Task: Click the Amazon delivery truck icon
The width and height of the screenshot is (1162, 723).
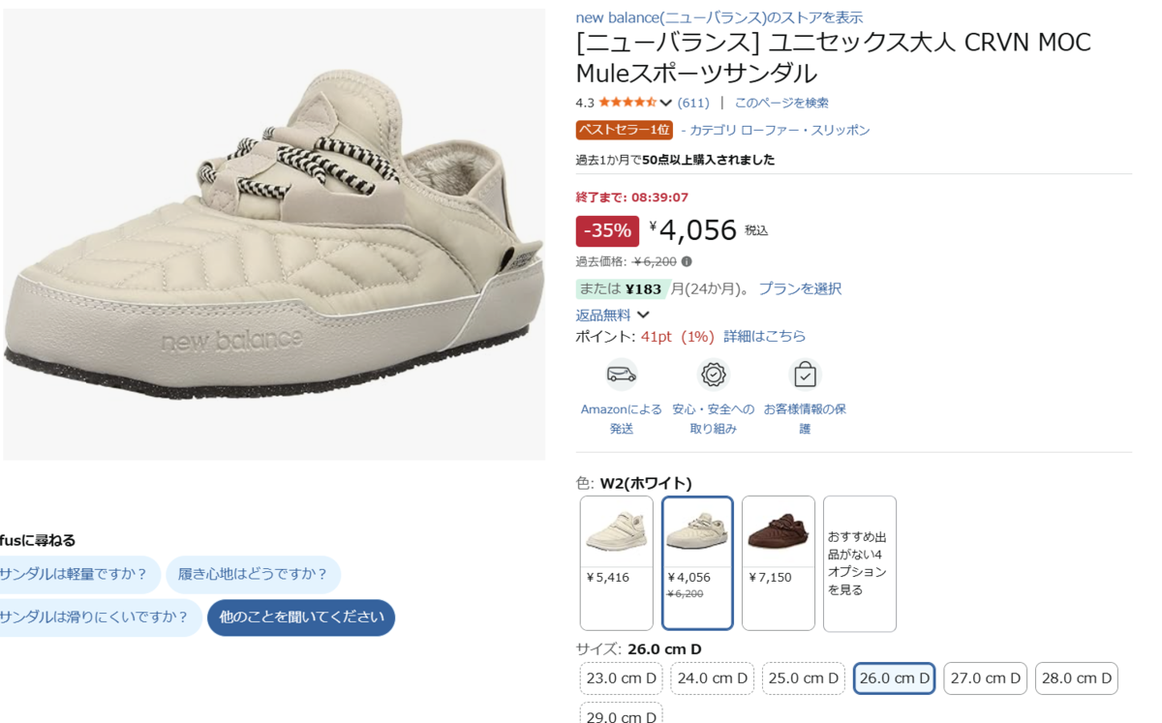Action: [x=621, y=374]
